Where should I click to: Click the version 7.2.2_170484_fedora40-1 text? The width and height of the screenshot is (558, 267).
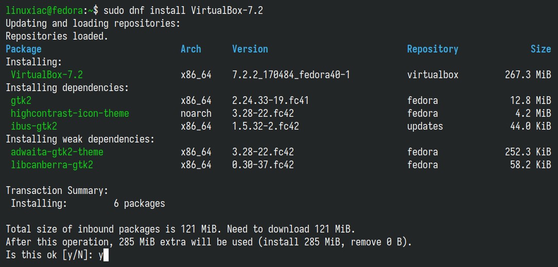click(x=291, y=75)
